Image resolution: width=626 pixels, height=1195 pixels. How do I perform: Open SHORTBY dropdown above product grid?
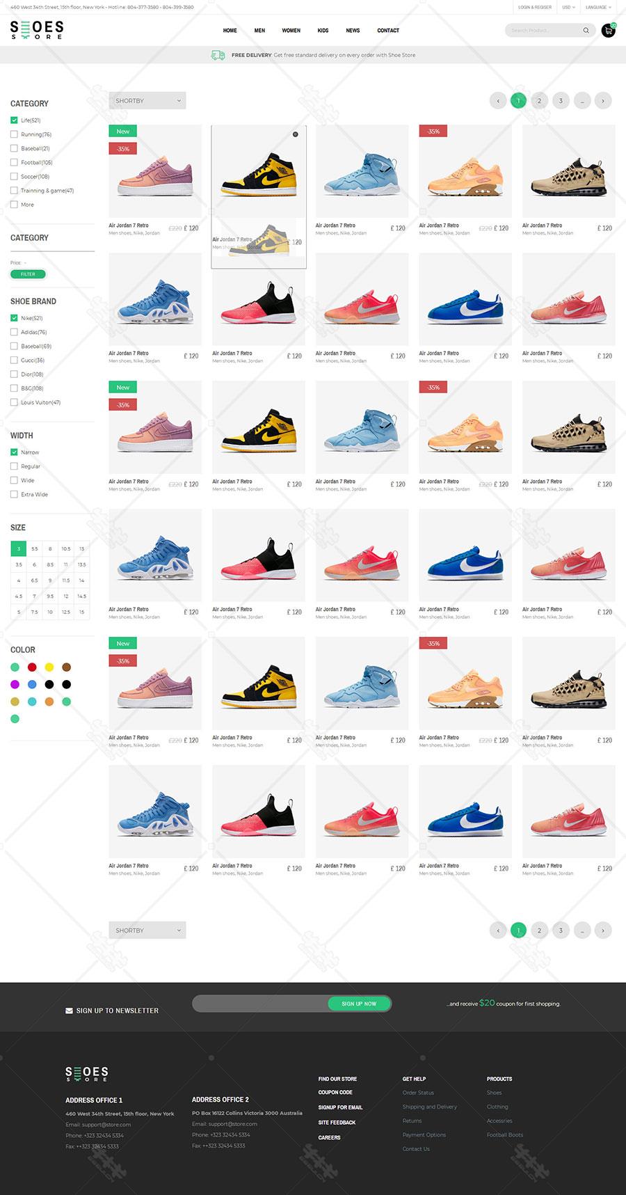click(x=147, y=101)
